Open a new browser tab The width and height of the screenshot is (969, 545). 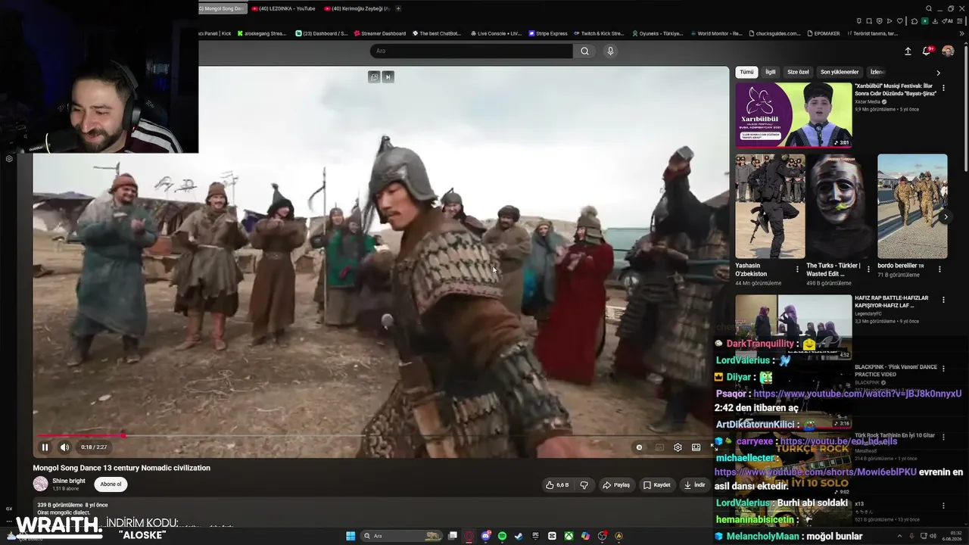[x=398, y=8]
